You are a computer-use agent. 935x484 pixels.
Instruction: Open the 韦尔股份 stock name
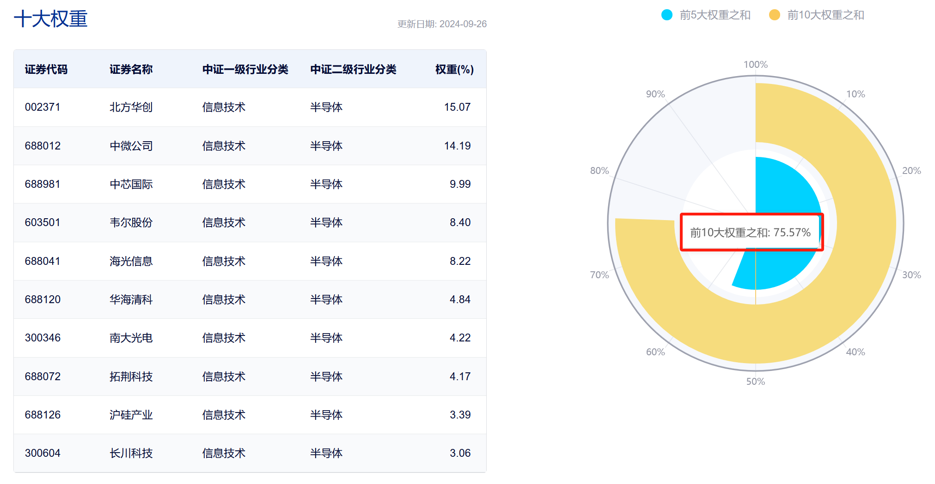pyautogui.click(x=131, y=222)
